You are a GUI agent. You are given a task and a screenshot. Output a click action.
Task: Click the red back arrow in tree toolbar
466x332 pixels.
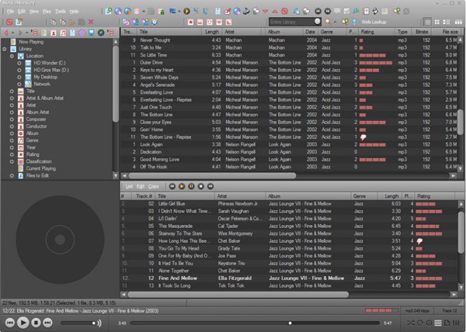(x=5, y=33)
